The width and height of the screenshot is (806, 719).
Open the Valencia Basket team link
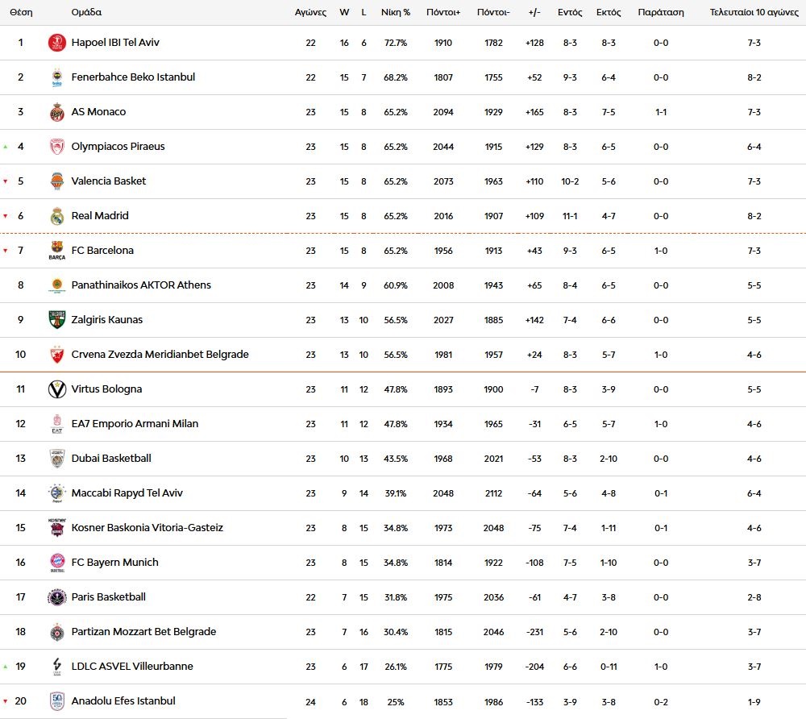pyautogui.click(x=109, y=181)
